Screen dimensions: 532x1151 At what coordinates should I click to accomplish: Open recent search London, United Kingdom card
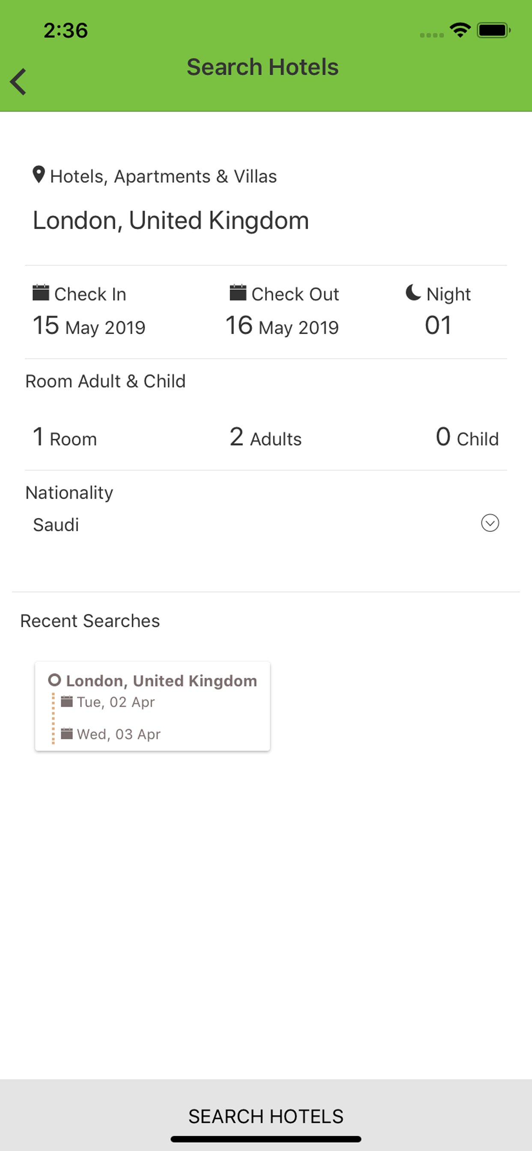[152, 706]
